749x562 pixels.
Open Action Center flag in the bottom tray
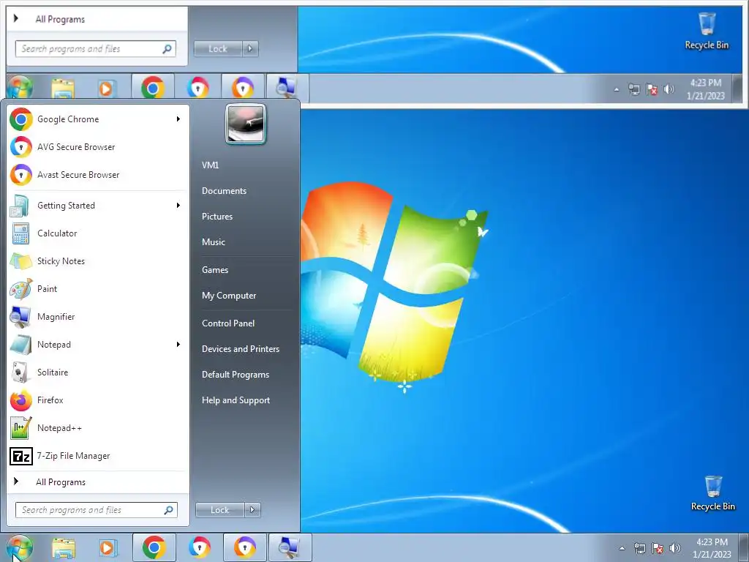click(x=658, y=548)
